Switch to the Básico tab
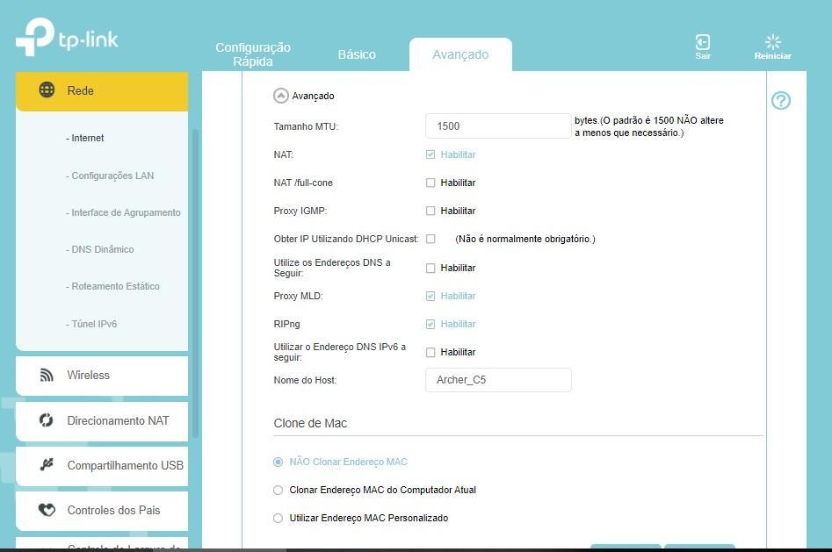Viewport: 832px width, 552px height. 357,54
